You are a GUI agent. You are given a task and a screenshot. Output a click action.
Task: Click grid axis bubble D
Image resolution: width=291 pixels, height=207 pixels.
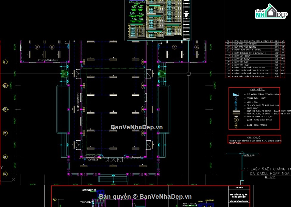(5, 109)
